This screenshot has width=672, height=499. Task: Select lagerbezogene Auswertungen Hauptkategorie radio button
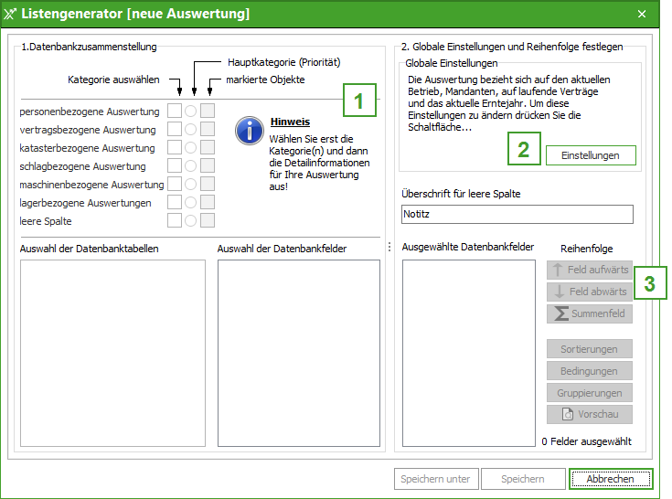tap(191, 202)
